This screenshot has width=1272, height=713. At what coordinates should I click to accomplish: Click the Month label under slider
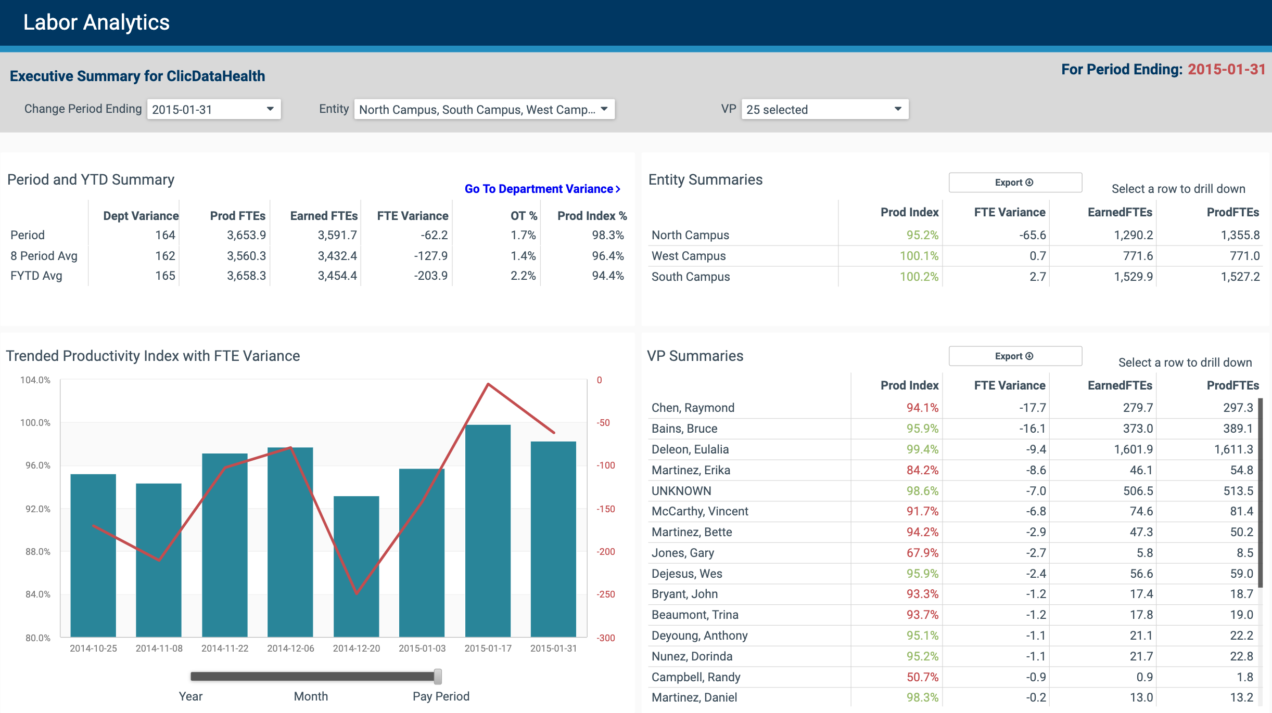[311, 696]
